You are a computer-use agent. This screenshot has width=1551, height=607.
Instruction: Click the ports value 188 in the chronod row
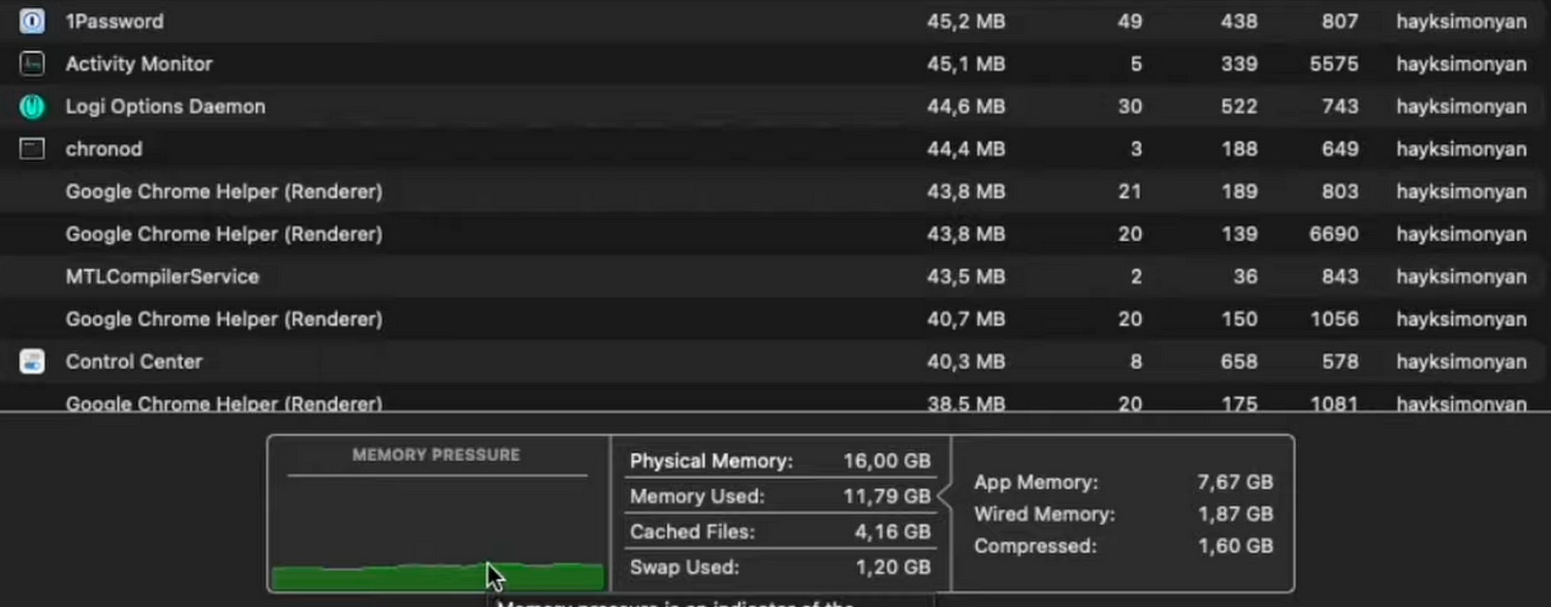point(1239,149)
